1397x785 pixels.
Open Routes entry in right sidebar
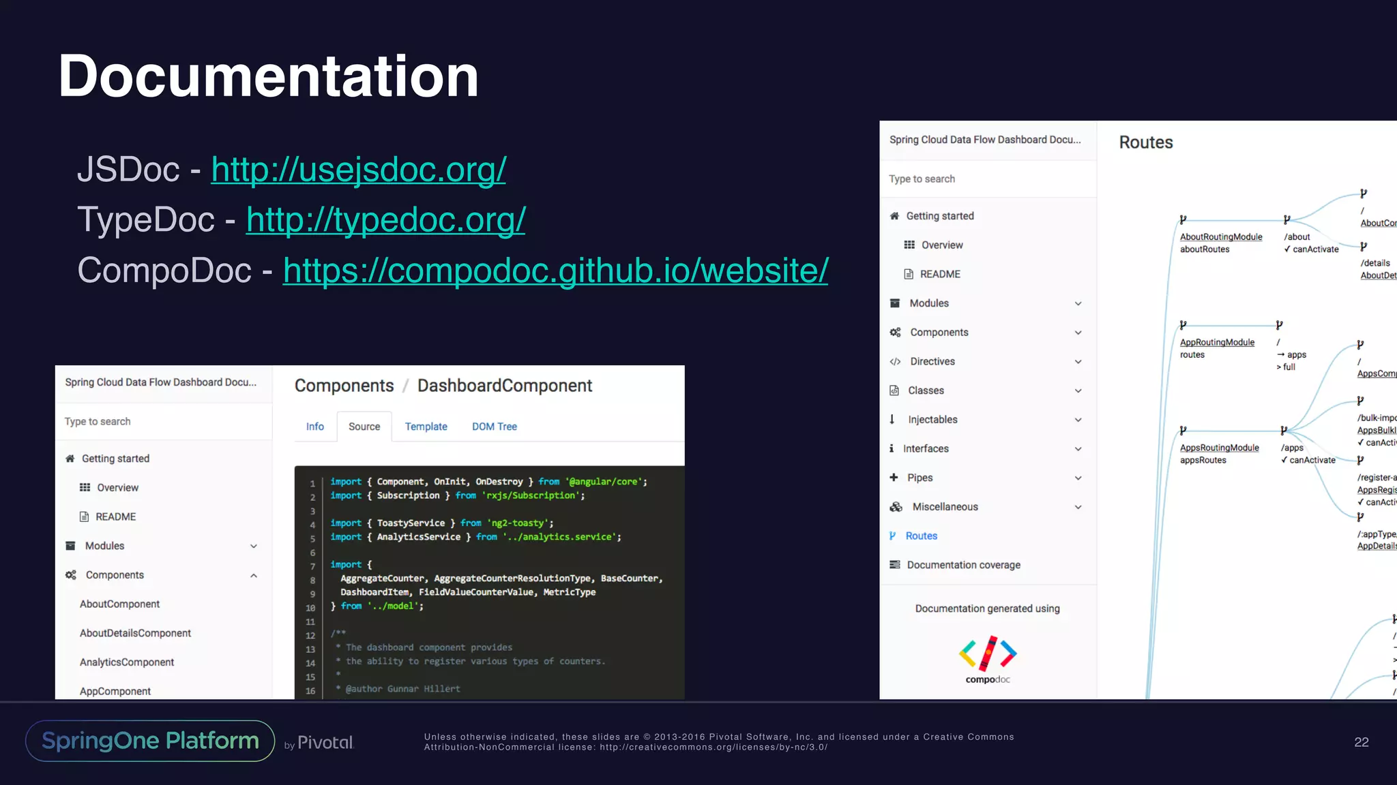[x=921, y=536]
